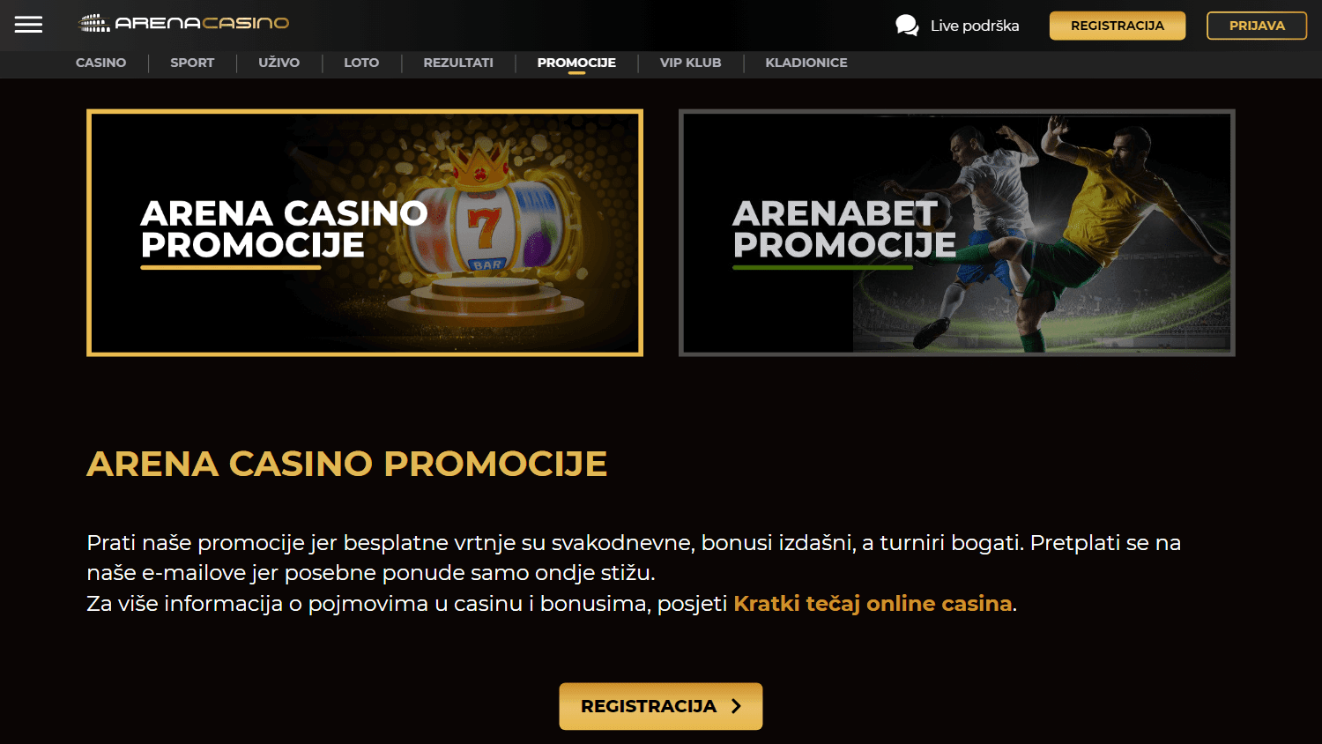The image size is (1322, 744).
Task: Go to the UŽIVO section
Action: click(x=279, y=63)
